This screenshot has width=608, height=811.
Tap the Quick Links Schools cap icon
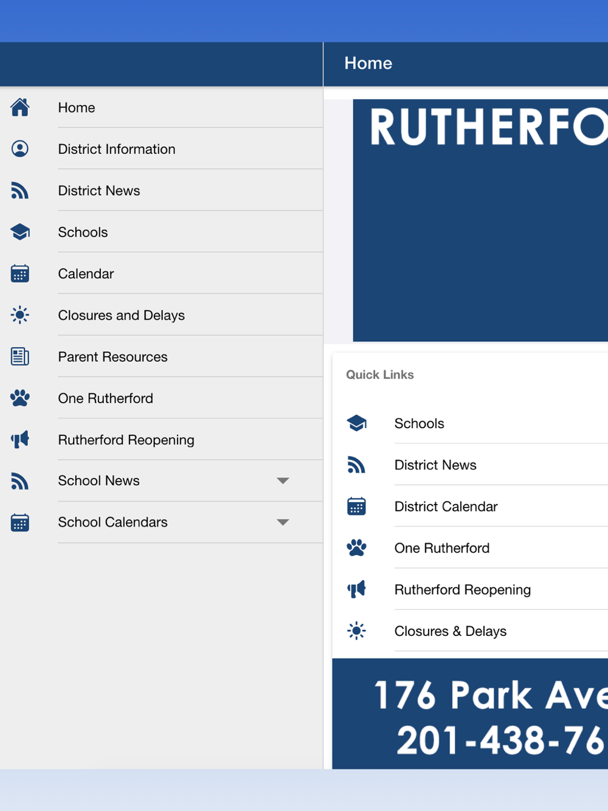pos(357,423)
